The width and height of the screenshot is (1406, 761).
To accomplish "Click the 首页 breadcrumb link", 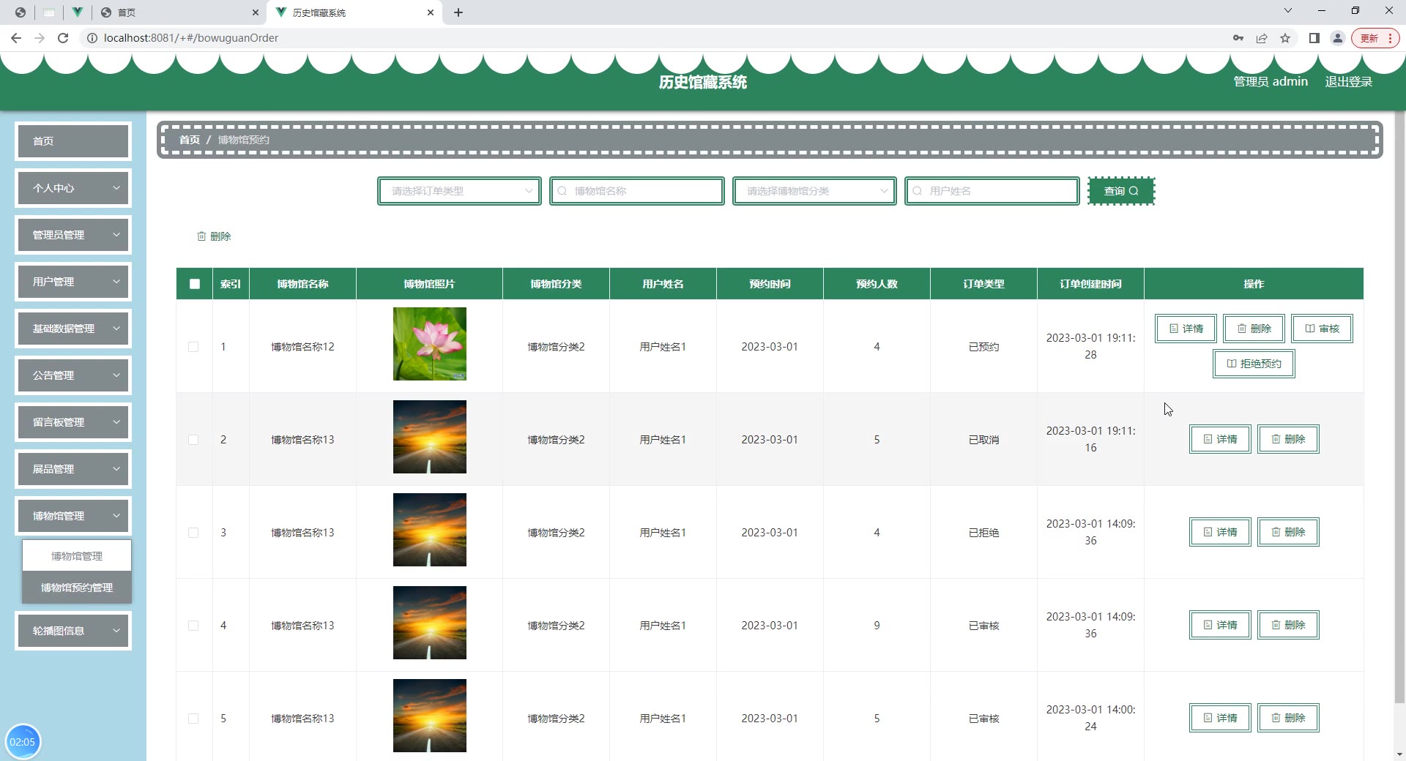I will coord(190,140).
